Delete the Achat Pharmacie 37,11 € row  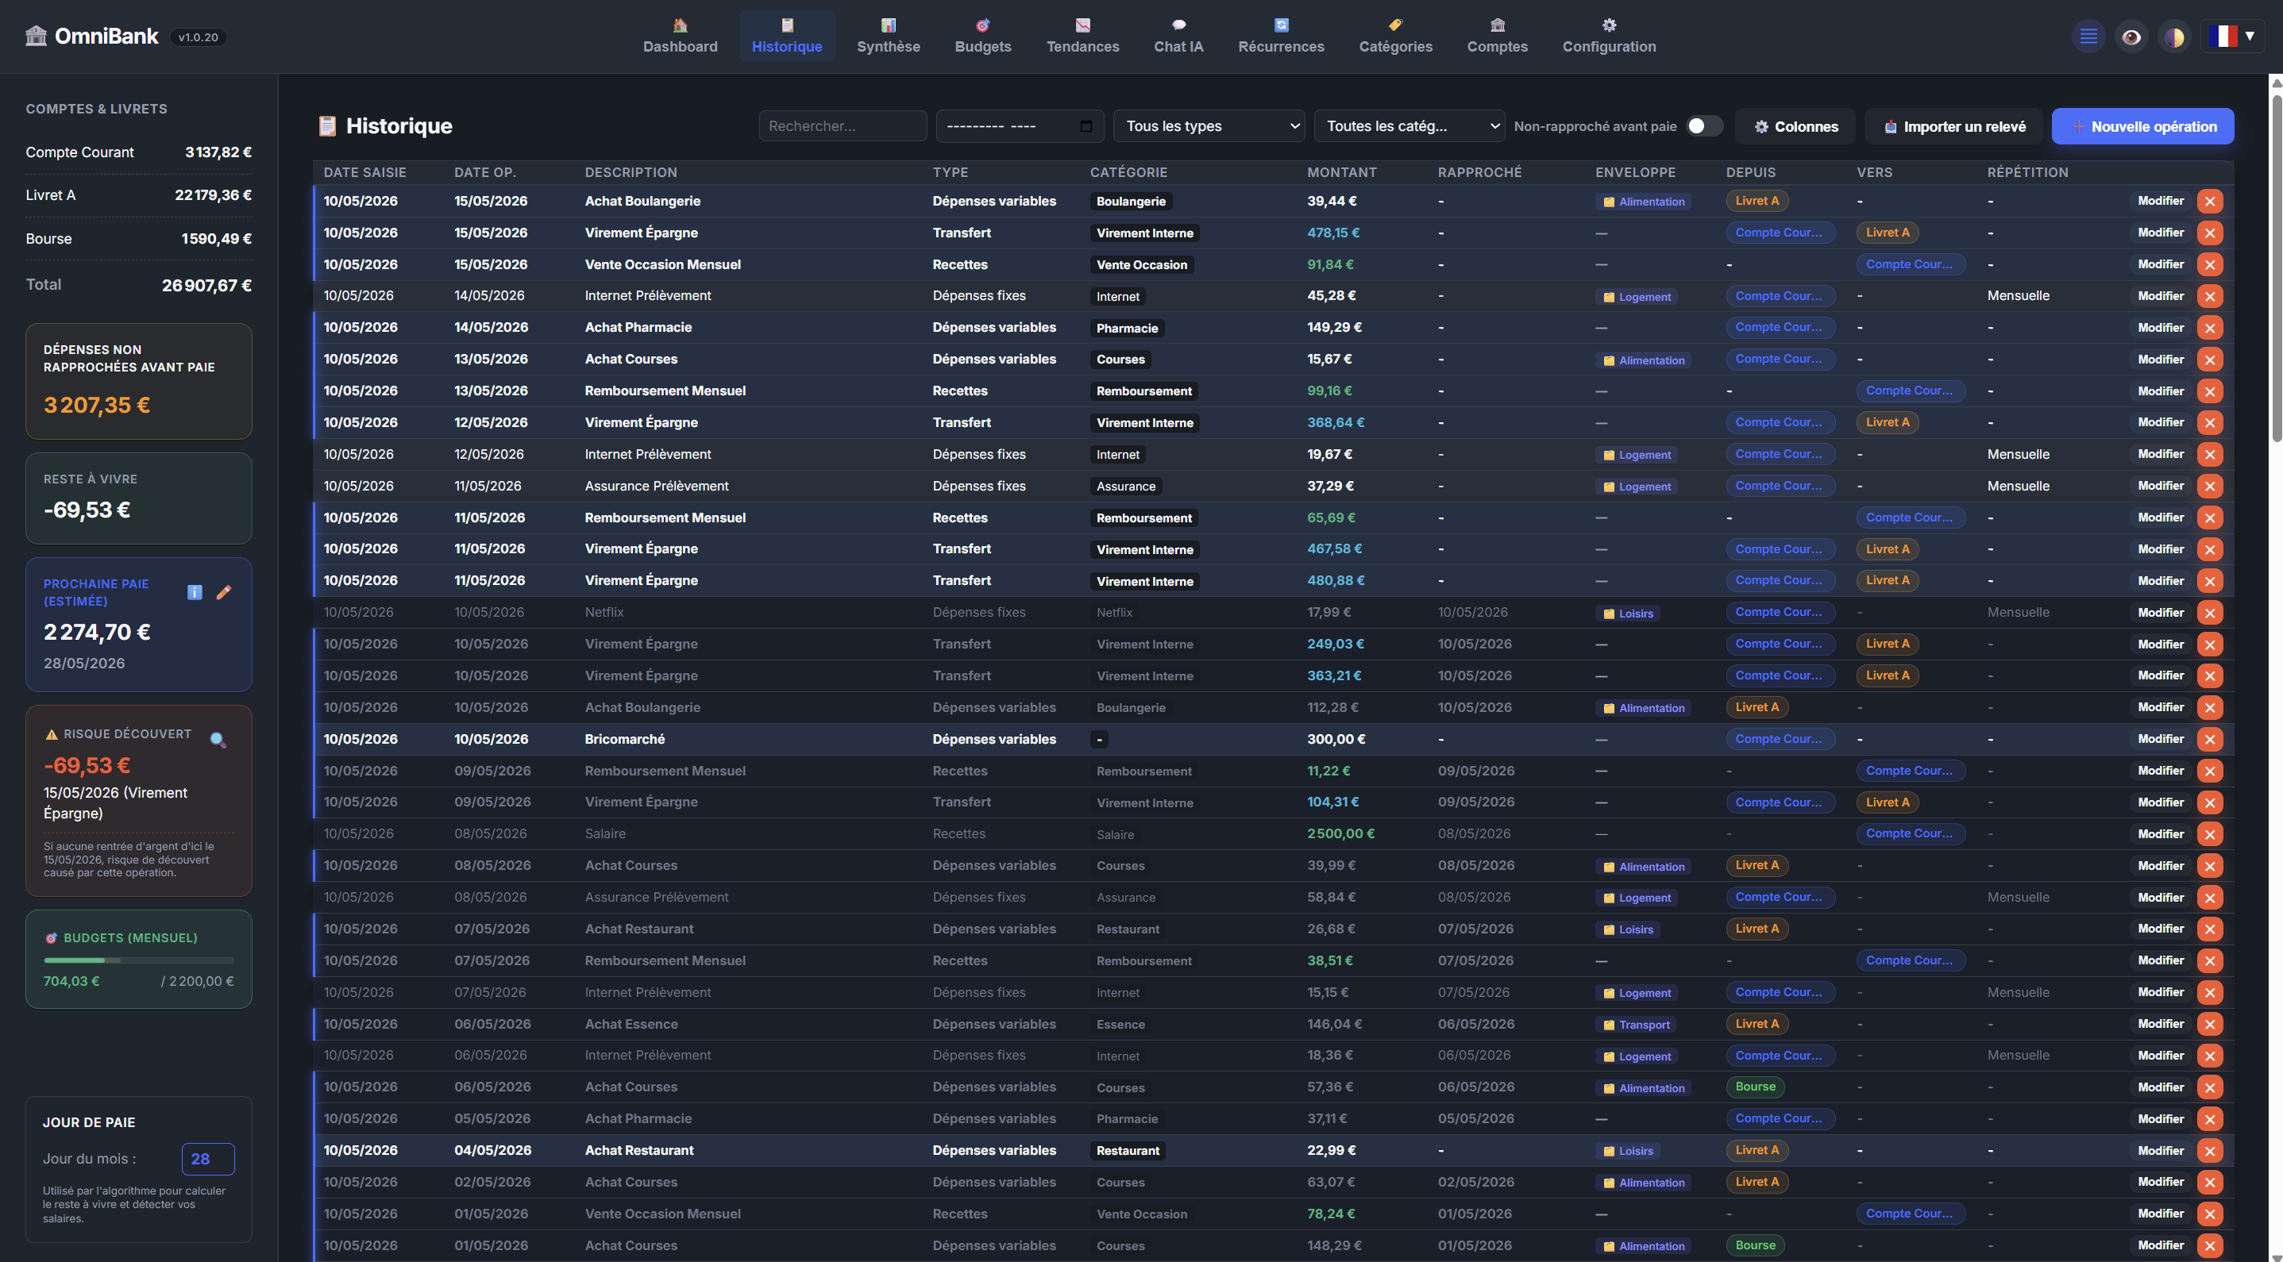click(x=2209, y=1119)
